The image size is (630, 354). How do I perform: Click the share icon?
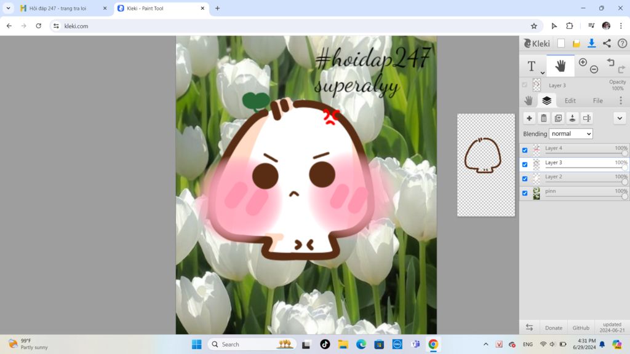[607, 44]
